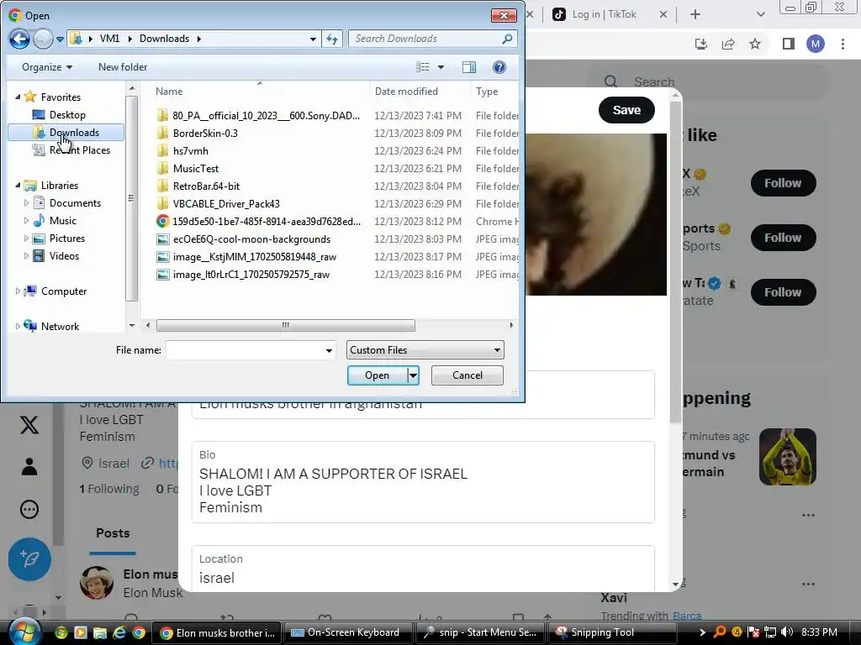This screenshot has width=861, height=645.
Task: Click the compose post button
Action: click(29, 558)
